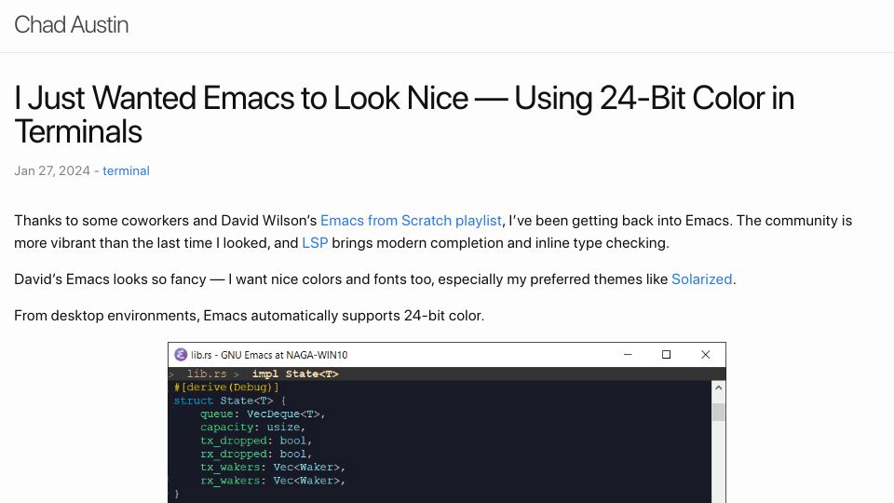Click the Emacs scrollbar up arrow
This screenshot has width=894, height=503.
(718, 387)
